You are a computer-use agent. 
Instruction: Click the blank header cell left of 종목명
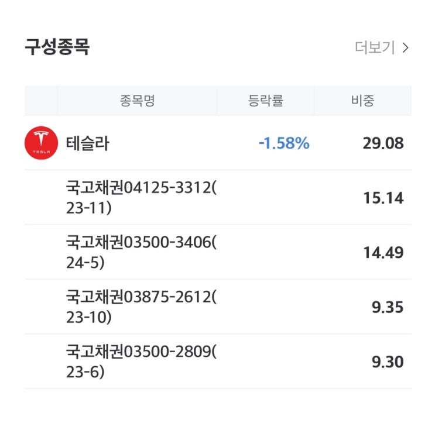tap(41, 100)
